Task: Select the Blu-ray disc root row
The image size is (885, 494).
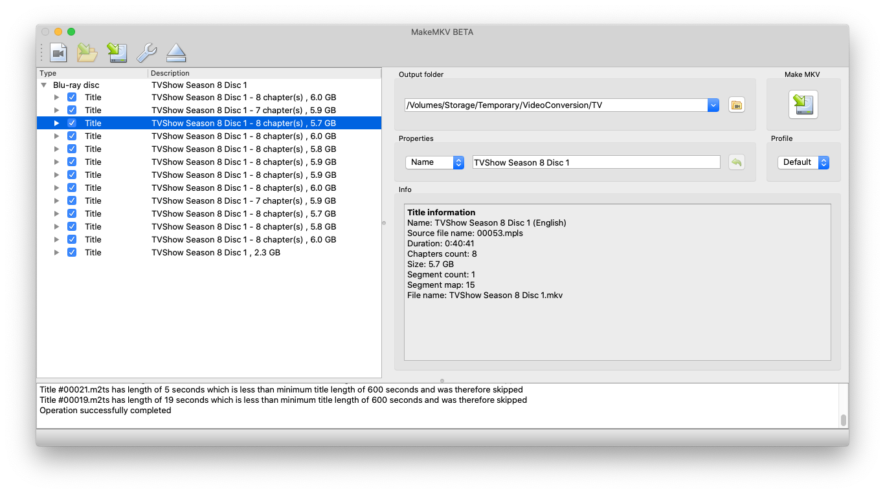Action: [x=209, y=85]
